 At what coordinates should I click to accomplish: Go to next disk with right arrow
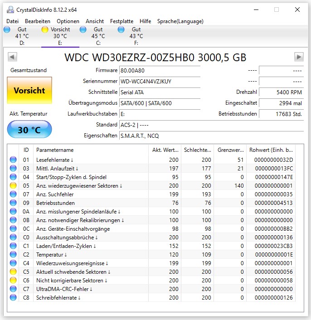coord(299,57)
